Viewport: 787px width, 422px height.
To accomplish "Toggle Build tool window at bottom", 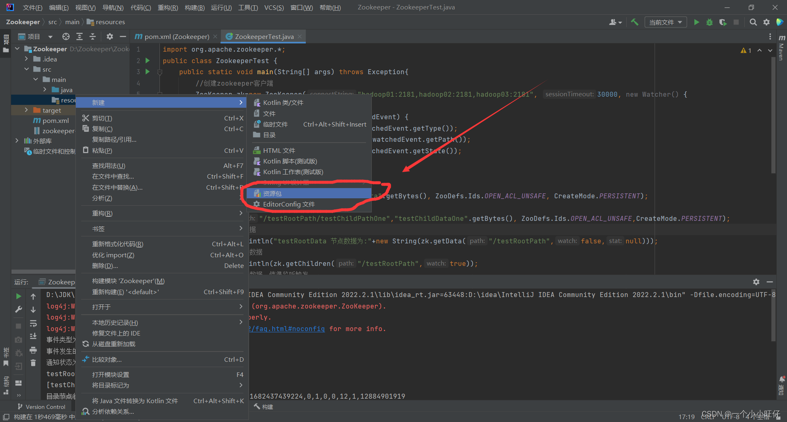I will point(264,407).
